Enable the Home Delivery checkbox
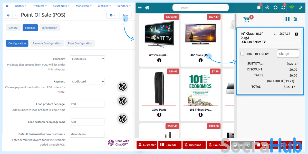 pos(242,54)
